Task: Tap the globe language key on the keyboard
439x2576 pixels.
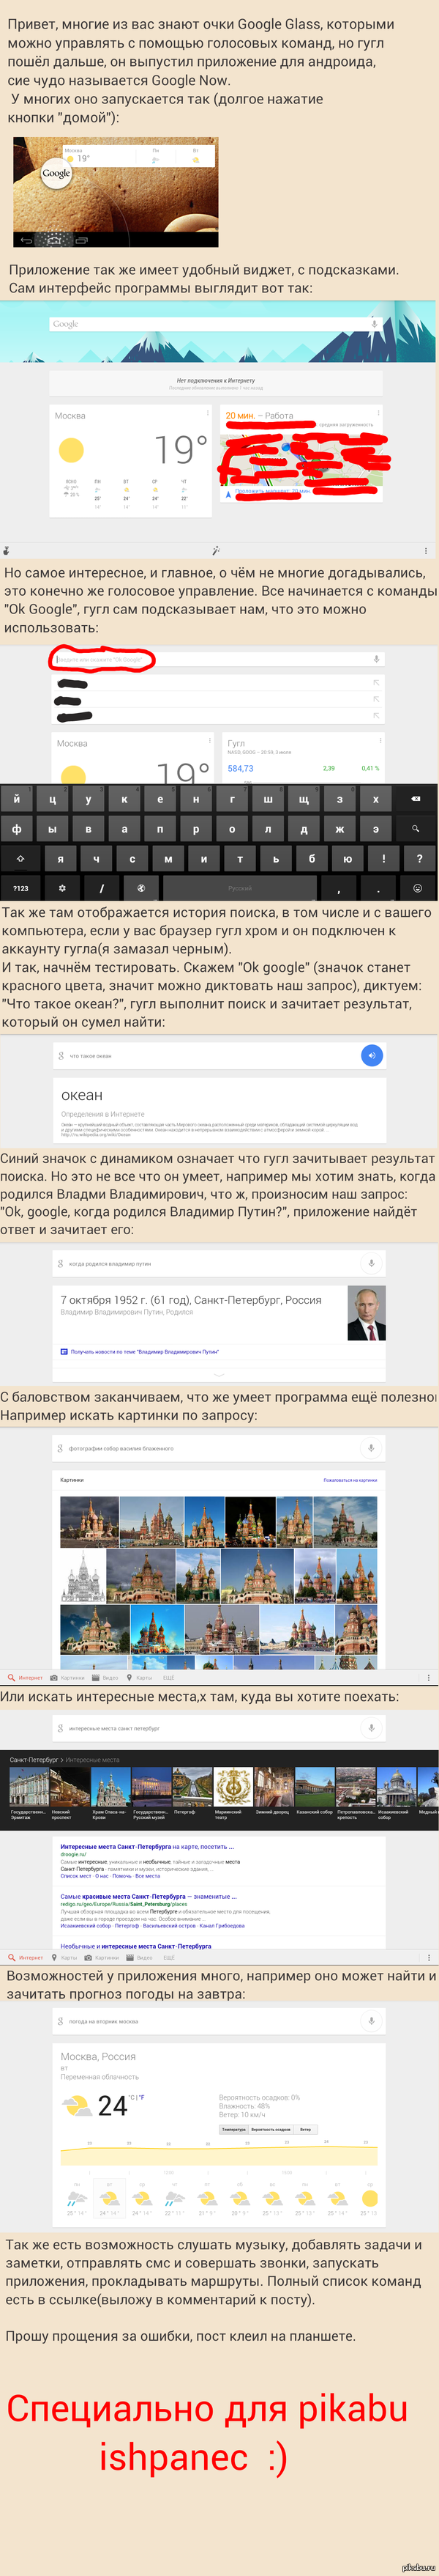Action: [x=142, y=887]
